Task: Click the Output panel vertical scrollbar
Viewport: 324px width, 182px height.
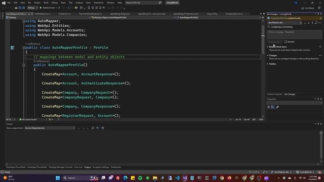Action: 321,147
